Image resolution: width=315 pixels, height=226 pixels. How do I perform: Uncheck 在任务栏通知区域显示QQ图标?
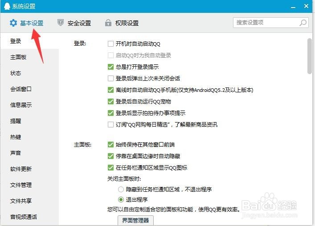110,167
